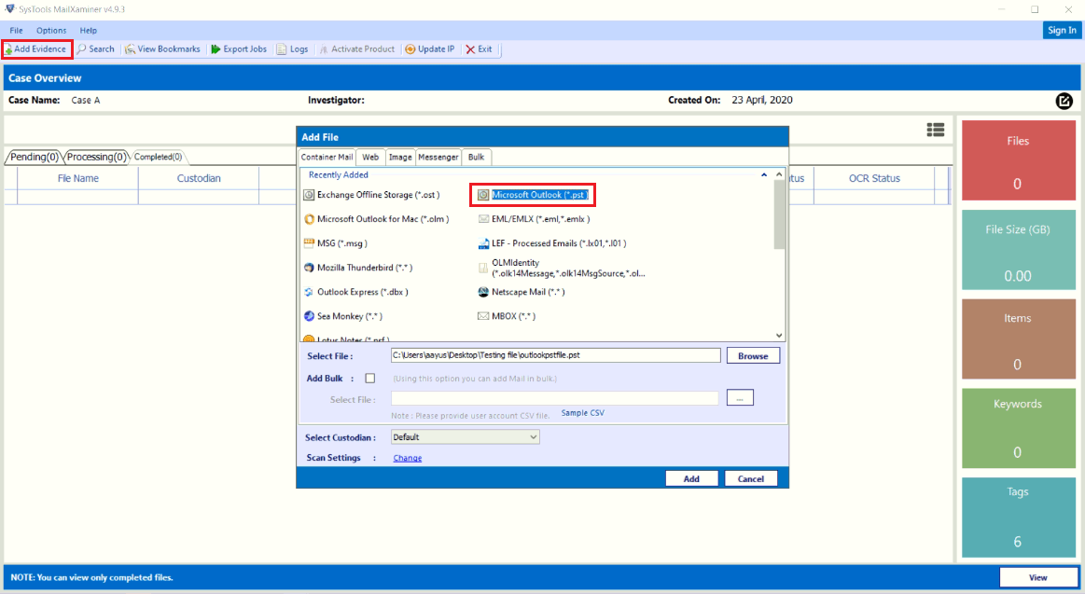Switch to the Container Mail tab
Viewport: 1085px width, 594px height.
(327, 157)
